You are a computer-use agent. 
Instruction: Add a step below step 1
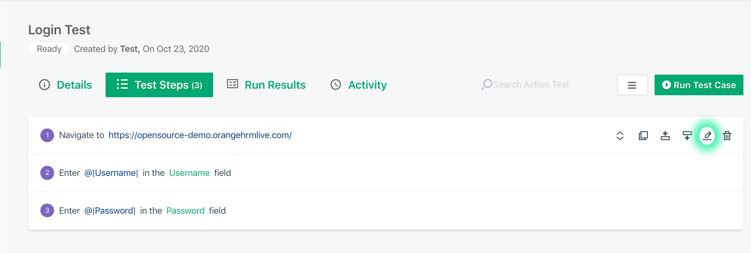687,136
